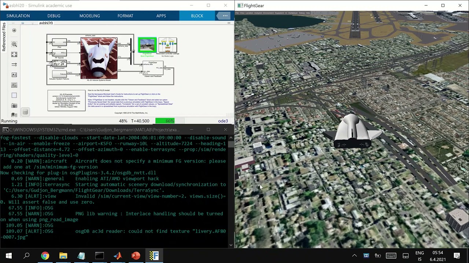The height and width of the screenshot is (263, 469).
Task: Select the Area rectangle tool
Action: point(14,95)
